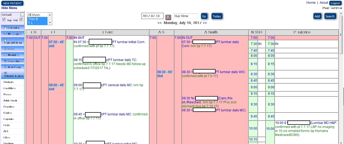
Task: Open the Home link
Action: (311, 3)
